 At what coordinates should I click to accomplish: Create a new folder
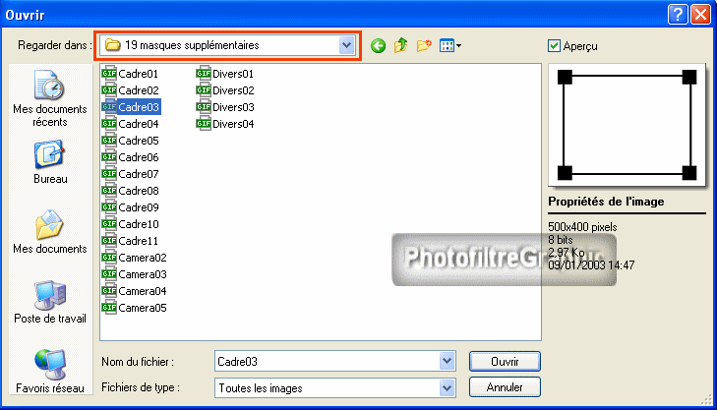point(425,45)
